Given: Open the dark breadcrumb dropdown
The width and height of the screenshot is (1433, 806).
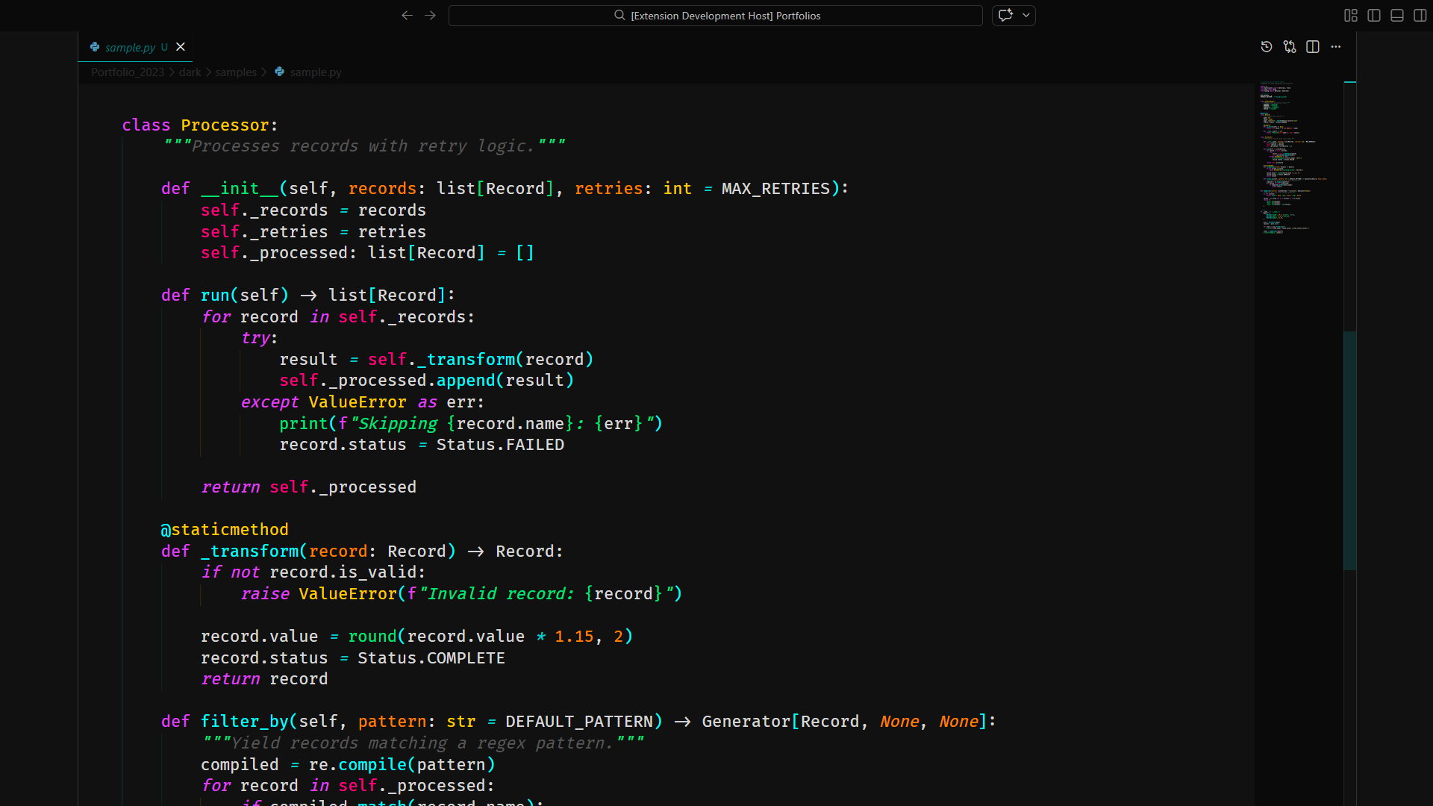Looking at the screenshot, I should 190,72.
